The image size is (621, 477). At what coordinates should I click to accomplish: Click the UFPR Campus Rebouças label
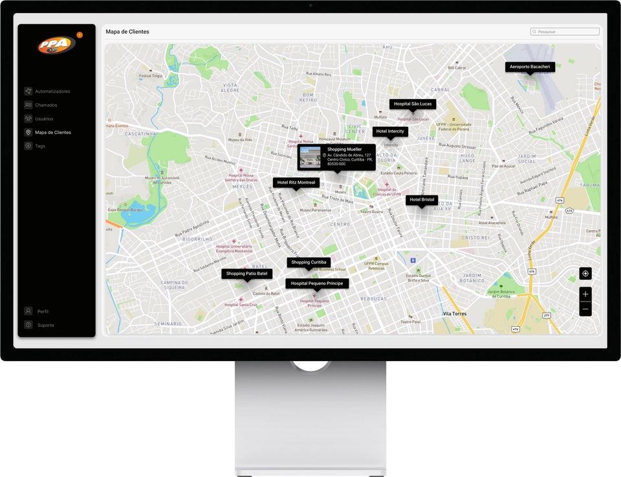pos(376,266)
